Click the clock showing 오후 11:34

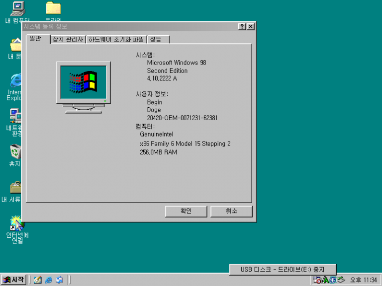coord(364,280)
